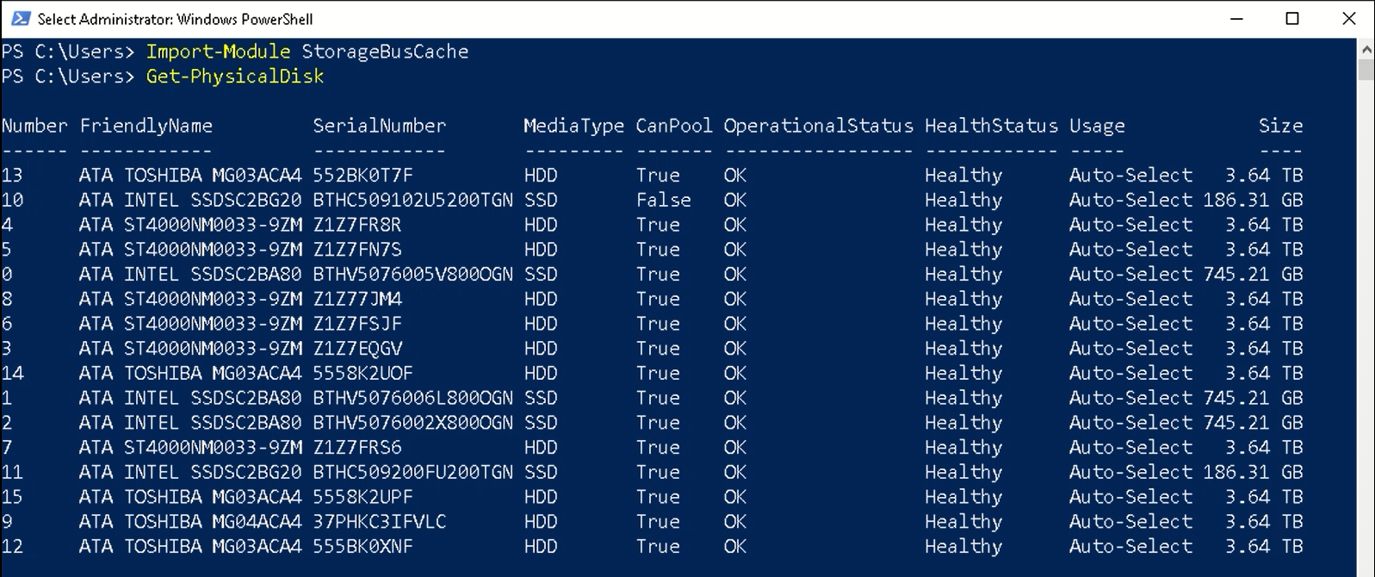
Task: Click the Number column header
Action: [34, 126]
